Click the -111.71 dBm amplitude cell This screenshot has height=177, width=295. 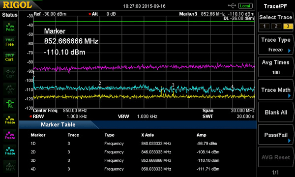[x=208, y=169]
